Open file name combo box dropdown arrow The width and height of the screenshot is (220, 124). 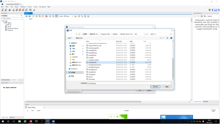[171, 83]
